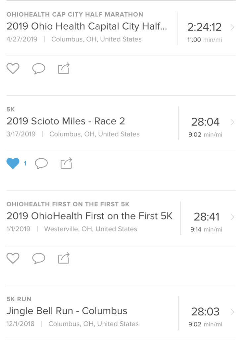This screenshot has height=340, width=242.
Task: Share the First on the First 5K result
Action: point(64,258)
